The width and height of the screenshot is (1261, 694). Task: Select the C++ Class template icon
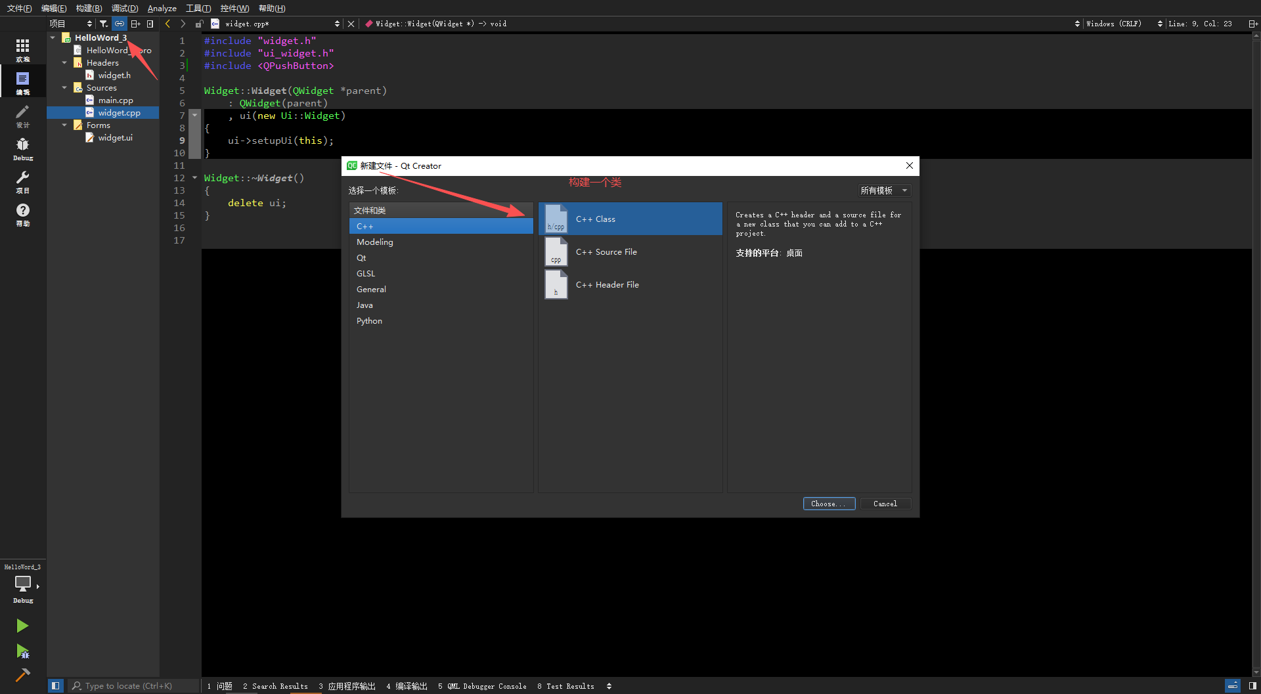click(556, 219)
